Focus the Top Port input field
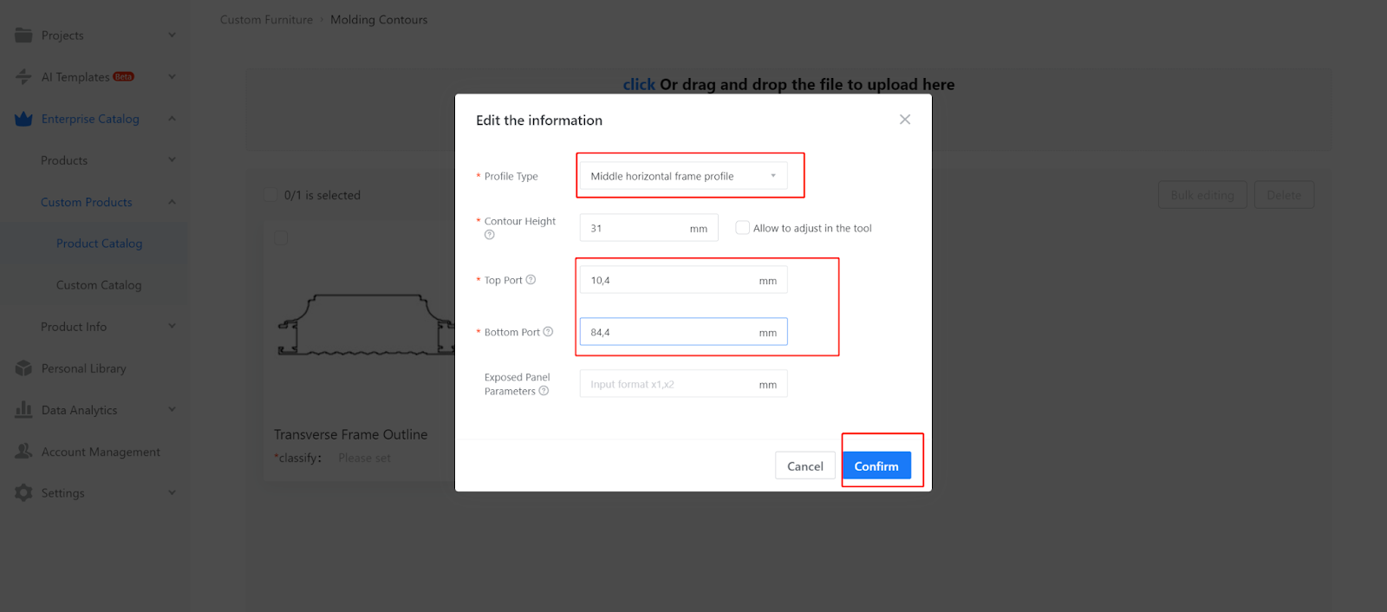Screen dimensions: 1387x612 pos(683,280)
